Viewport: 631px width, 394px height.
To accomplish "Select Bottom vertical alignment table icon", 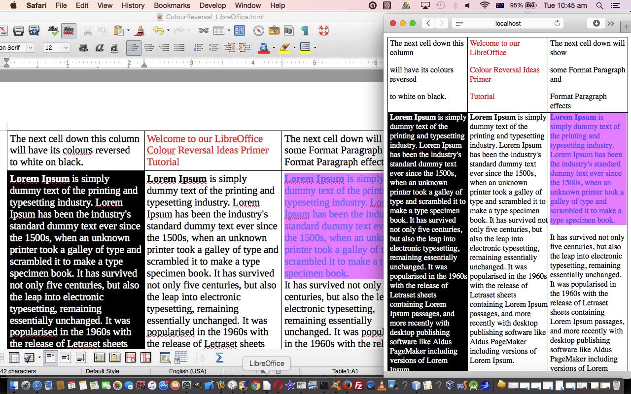I will pos(80,358).
